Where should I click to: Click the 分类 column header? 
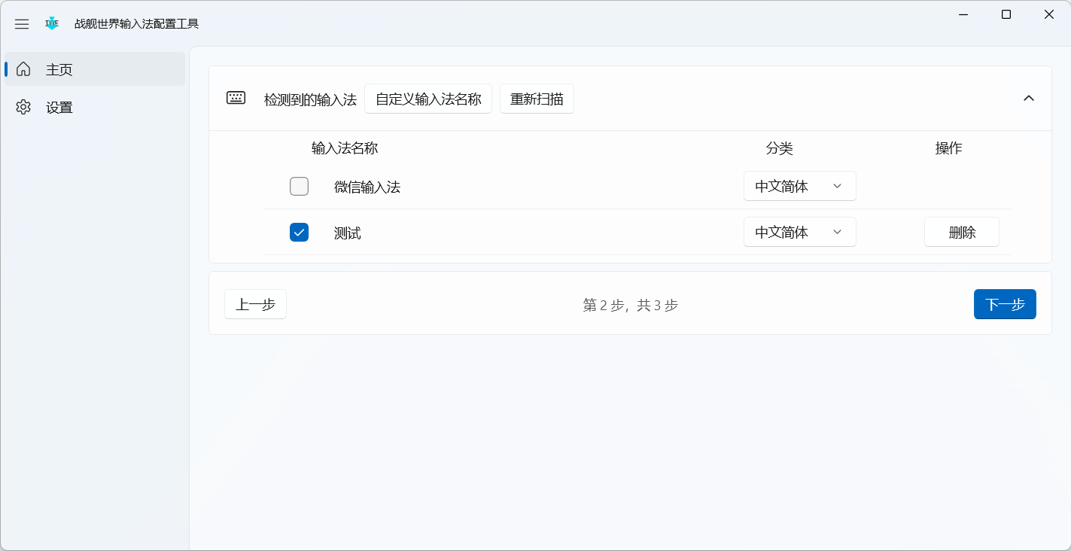780,148
